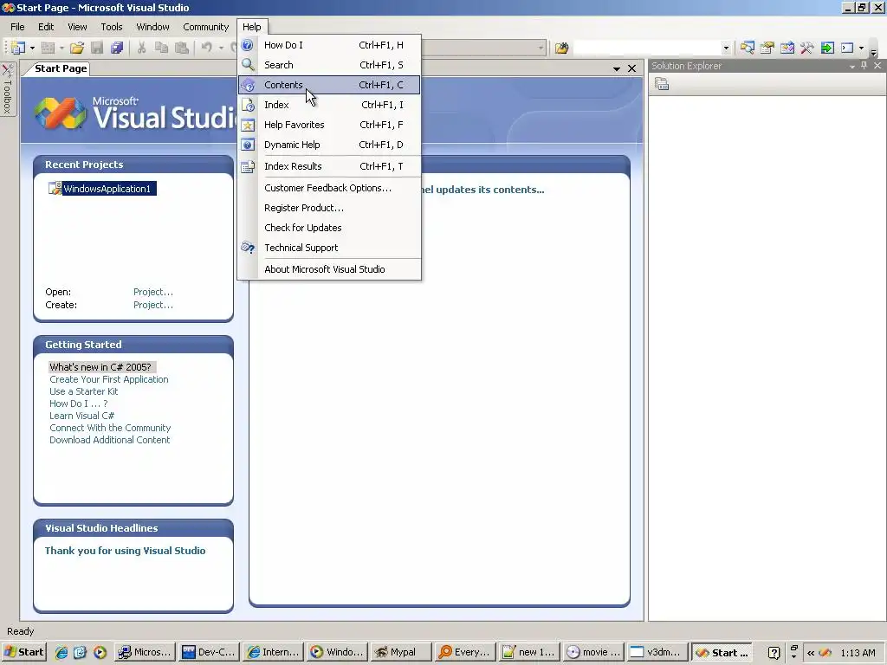This screenshot has height=665, width=887.
Task: Click inside the Find combo box field
Action: coord(647,48)
